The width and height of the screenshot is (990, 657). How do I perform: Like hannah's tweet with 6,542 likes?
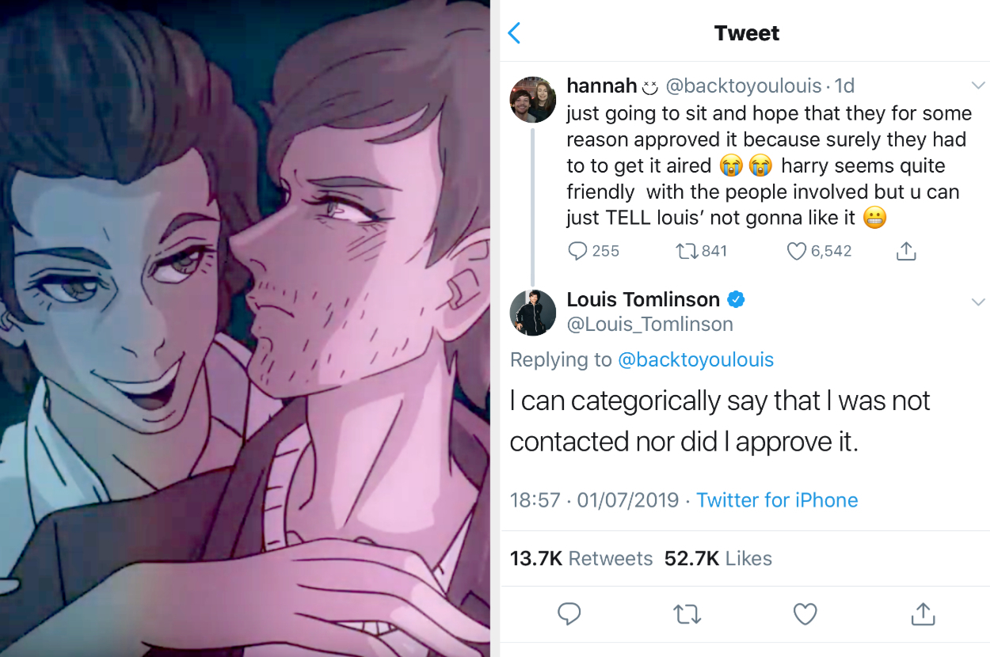click(x=796, y=251)
